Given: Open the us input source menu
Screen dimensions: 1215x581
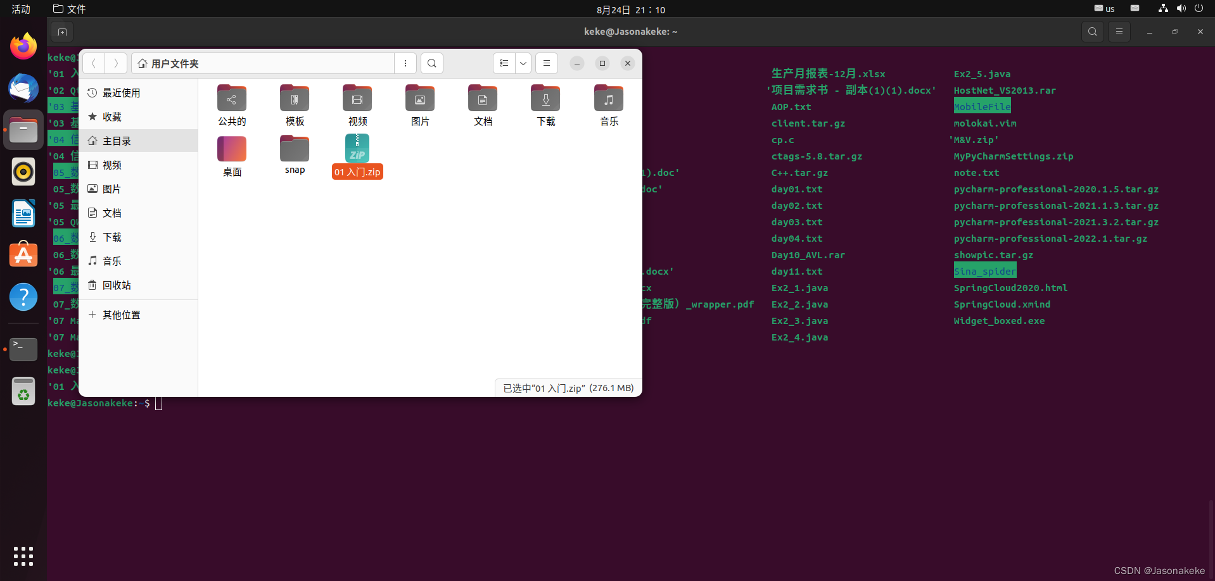Looking at the screenshot, I should point(1104,9).
